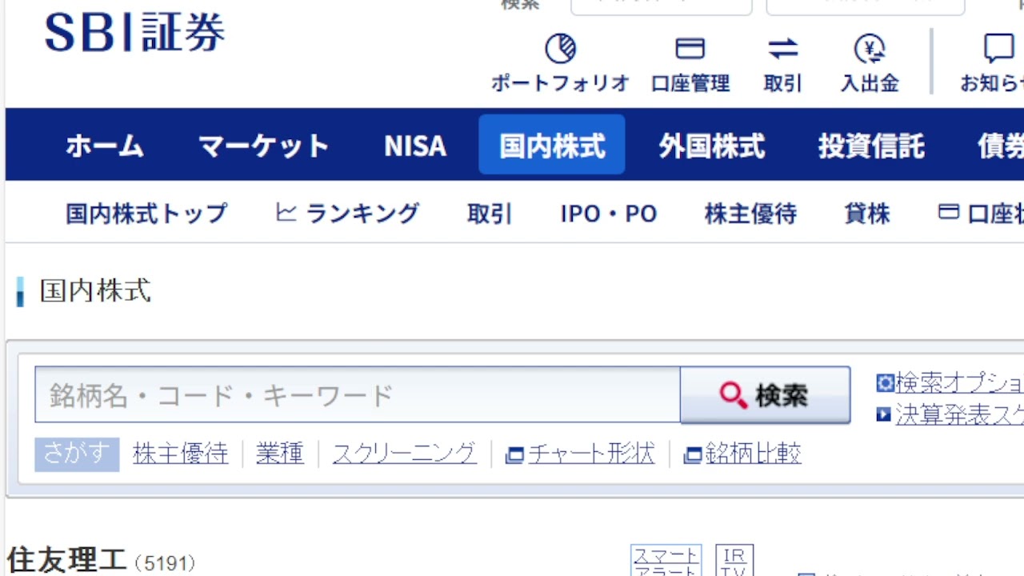Go to 国内株式トップ submenu
The width and height of the screenshot is (1024, 576).
pyautogui.click(x=146, y=214)
